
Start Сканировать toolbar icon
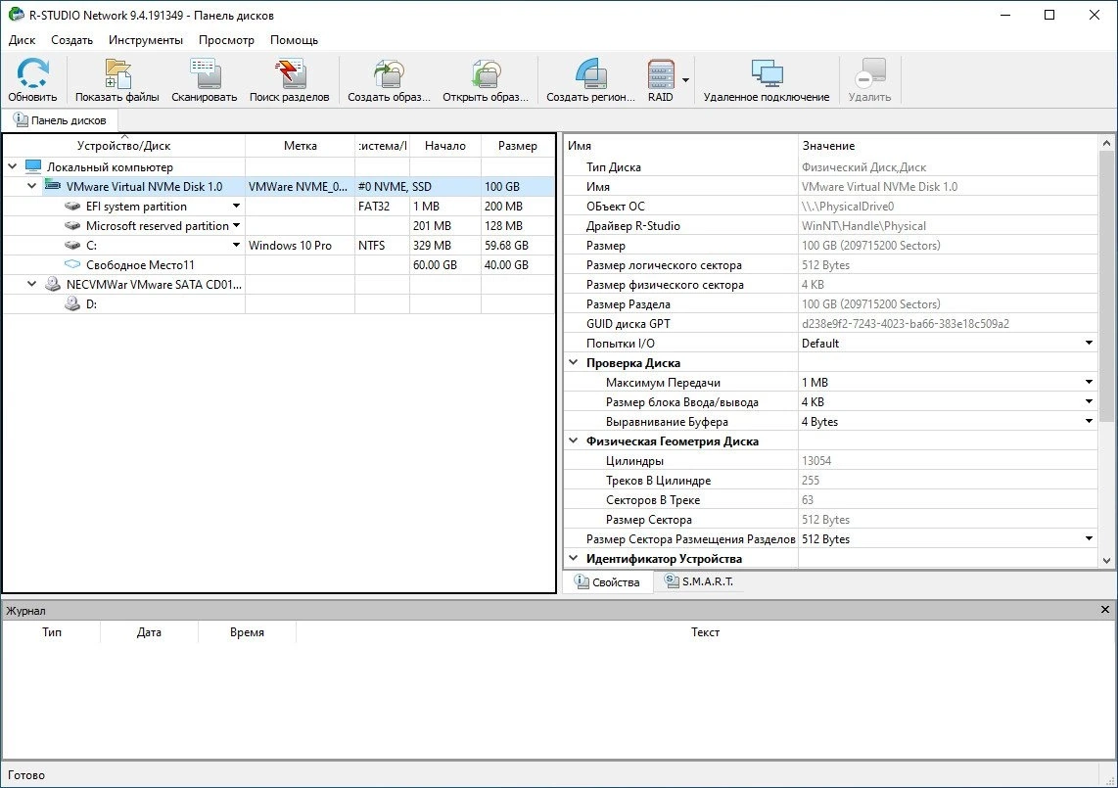pyautogui.click(x=205, y=73)
